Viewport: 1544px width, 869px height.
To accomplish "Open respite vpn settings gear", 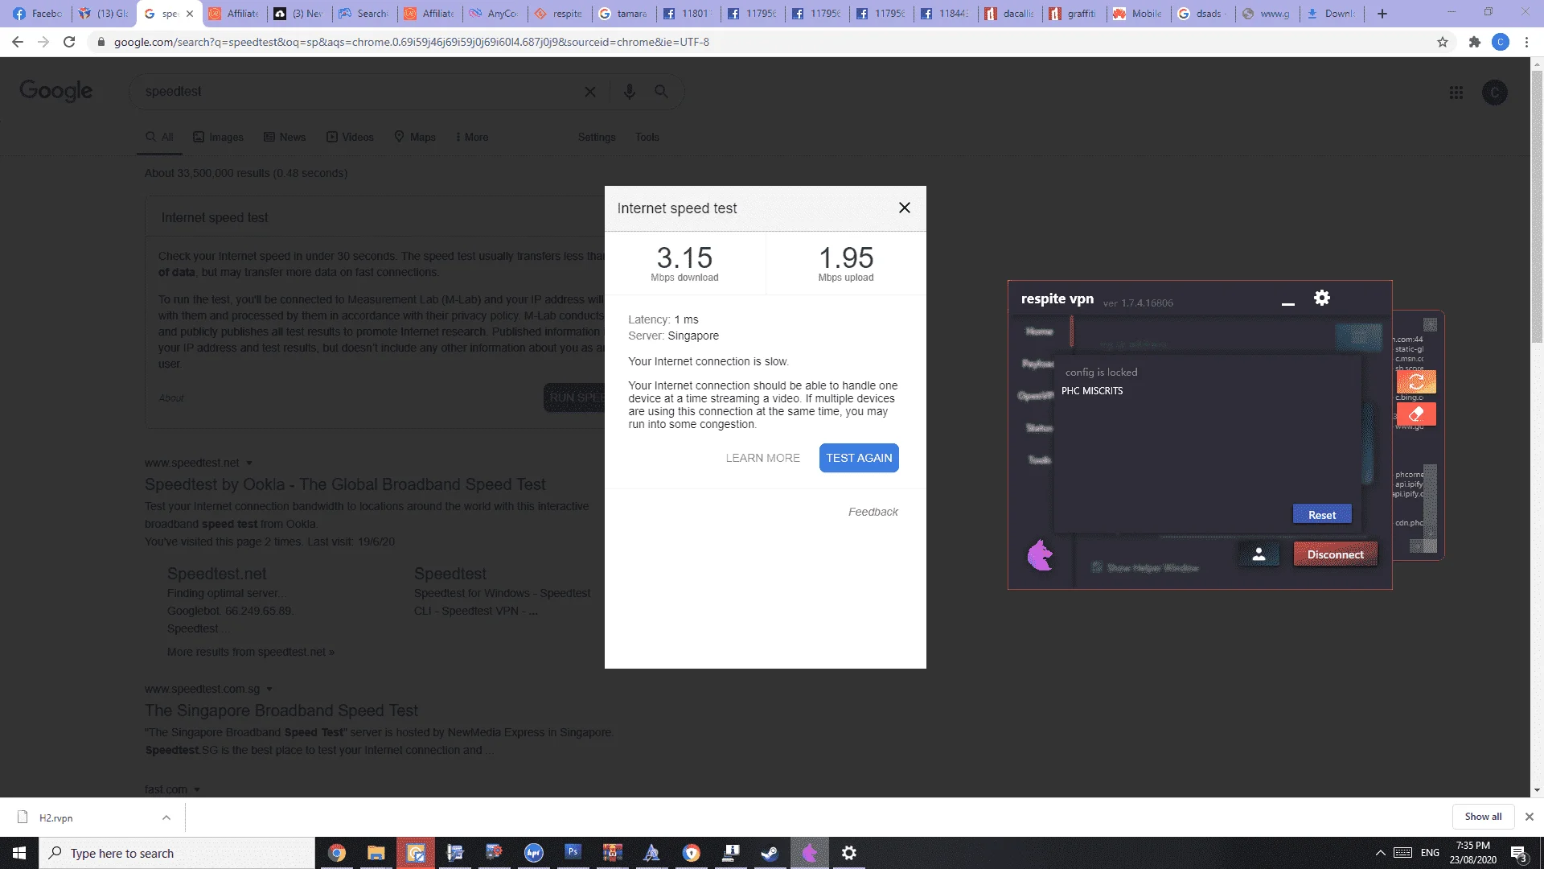I will tap(1321, 298).
